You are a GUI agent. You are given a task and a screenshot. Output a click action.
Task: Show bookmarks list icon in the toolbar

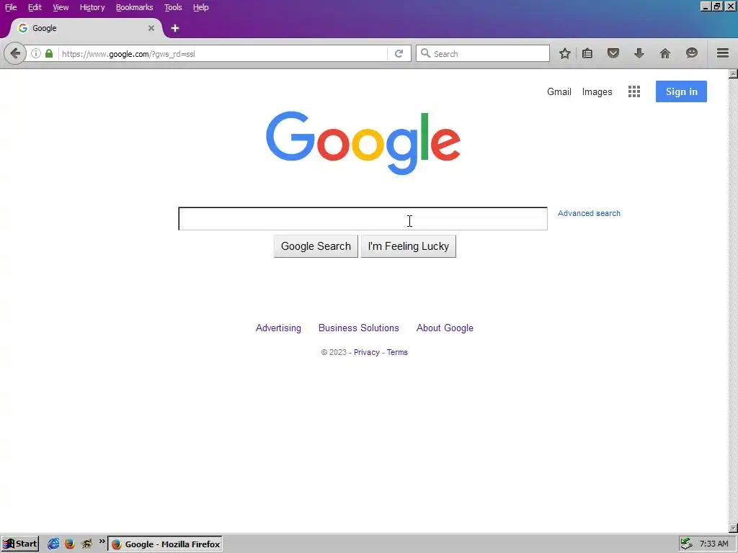[x=587, y=53]
